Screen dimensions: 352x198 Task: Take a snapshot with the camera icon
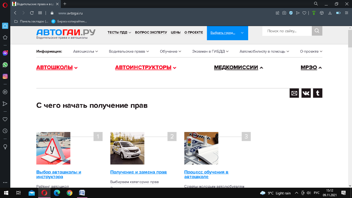[284, 13]
